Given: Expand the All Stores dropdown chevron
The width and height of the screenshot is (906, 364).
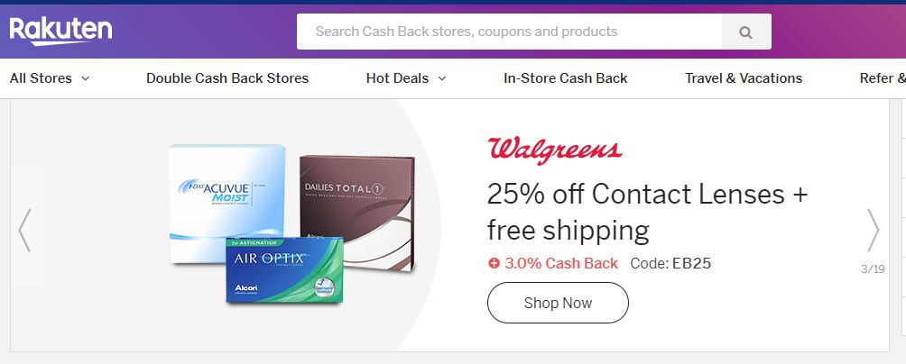Looking at the screenshot, I should (x=86, y=78).
